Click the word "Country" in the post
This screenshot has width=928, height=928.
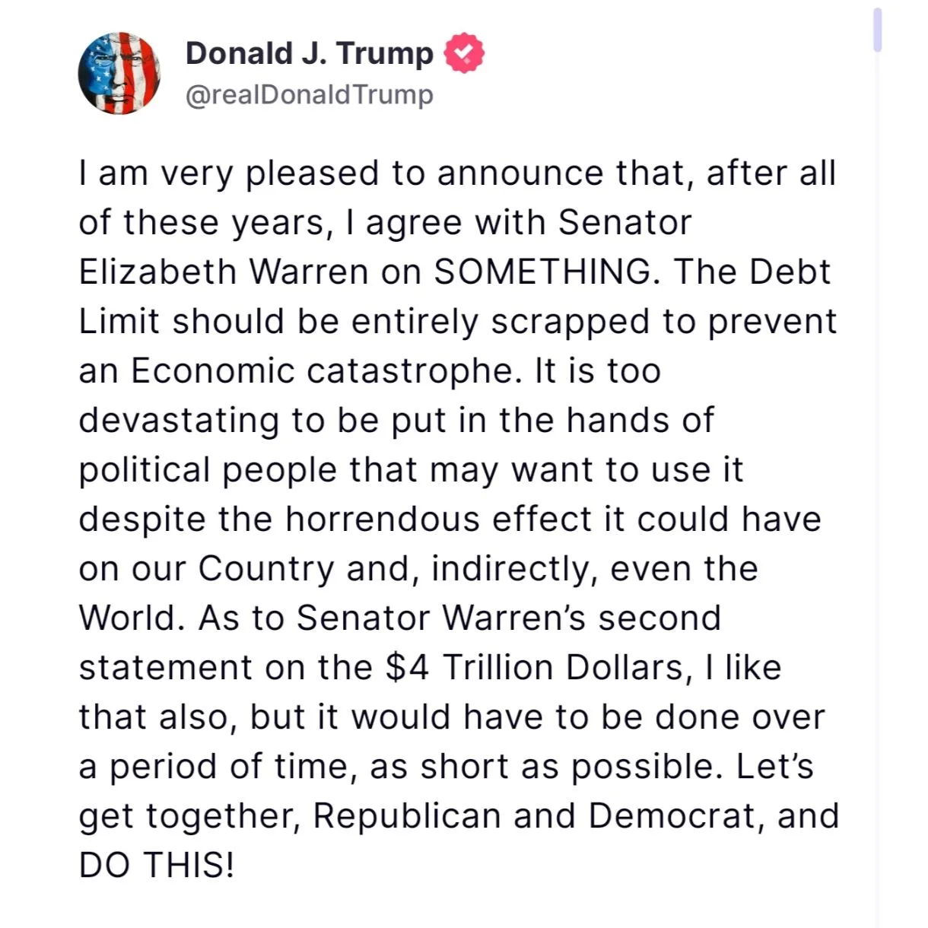(266, 570)
